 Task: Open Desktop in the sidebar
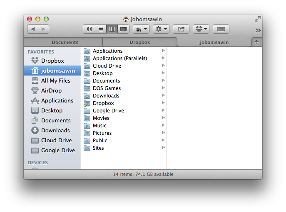tap(52, 110)
